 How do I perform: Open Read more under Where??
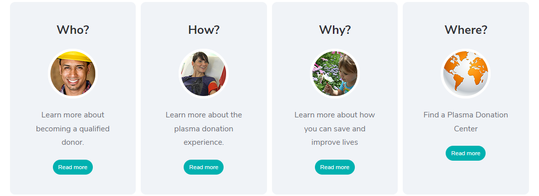point(466,153)
